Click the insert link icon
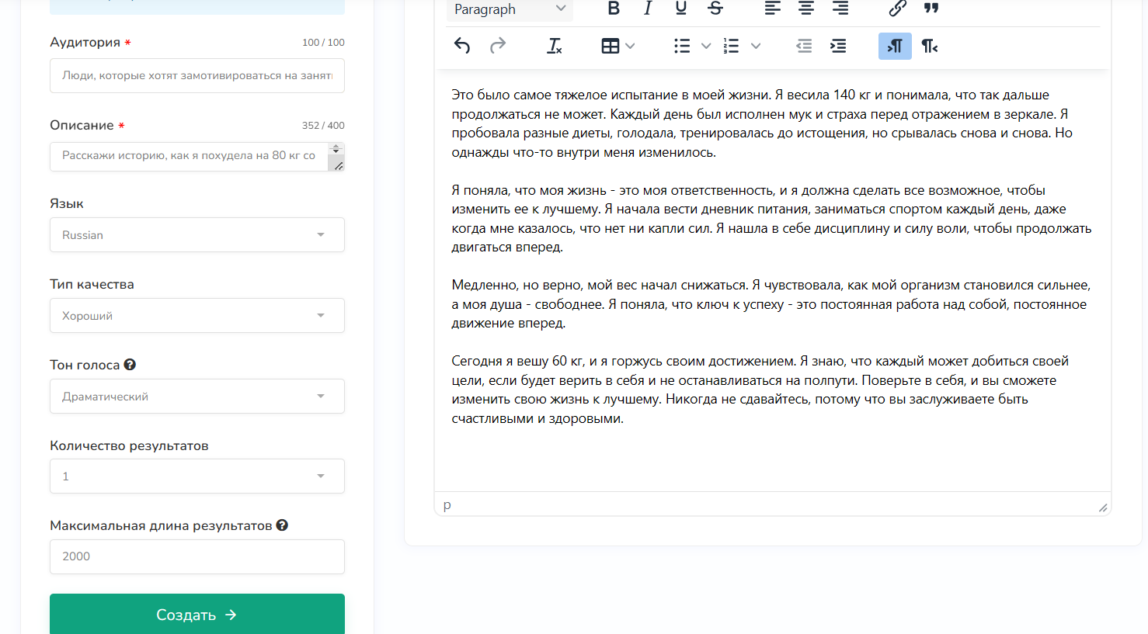The width and height of the screenshot is (1148, 634). (897, 9)
